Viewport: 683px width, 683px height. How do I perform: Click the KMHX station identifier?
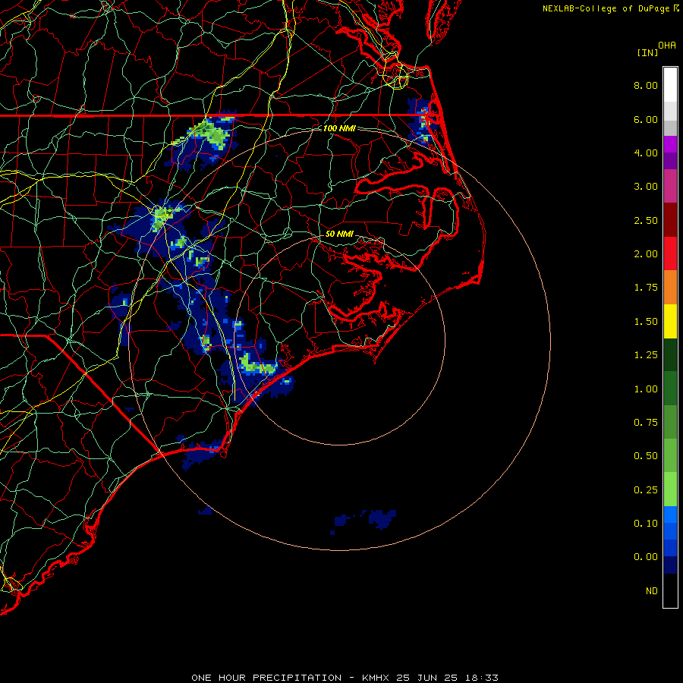click(x=376, y=678)
